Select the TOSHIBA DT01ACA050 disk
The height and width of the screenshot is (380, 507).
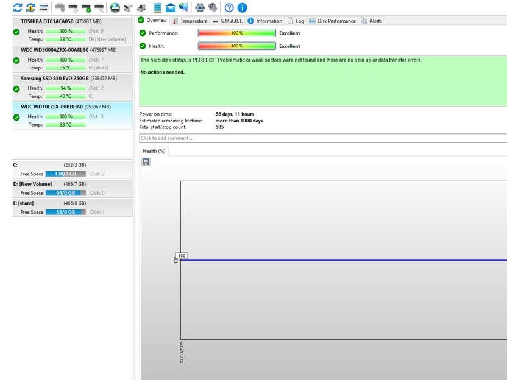point(61,21)
